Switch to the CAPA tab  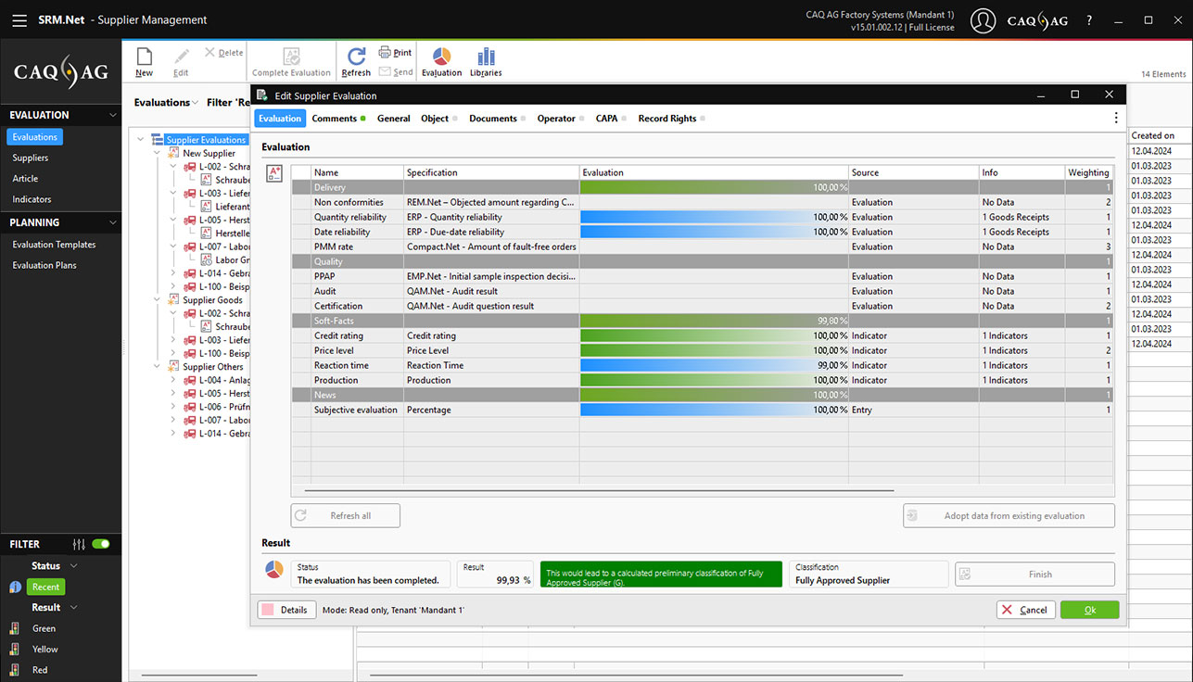tap(606, 119)
